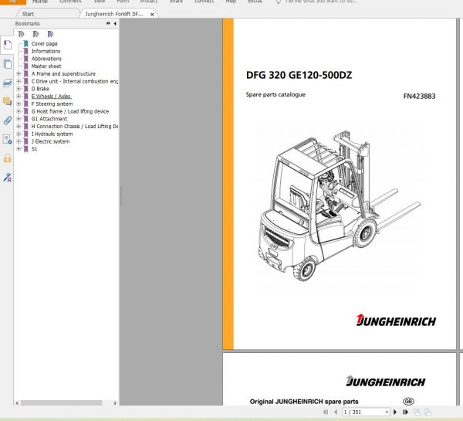Viewport: 463px width, 421px height.
Task: Click the FN423883 catalogue number
Action: pyautogui.click(x=419, y=96)
